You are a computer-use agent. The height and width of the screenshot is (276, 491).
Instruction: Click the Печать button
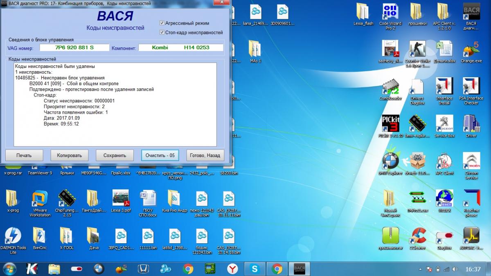(24, 155)
